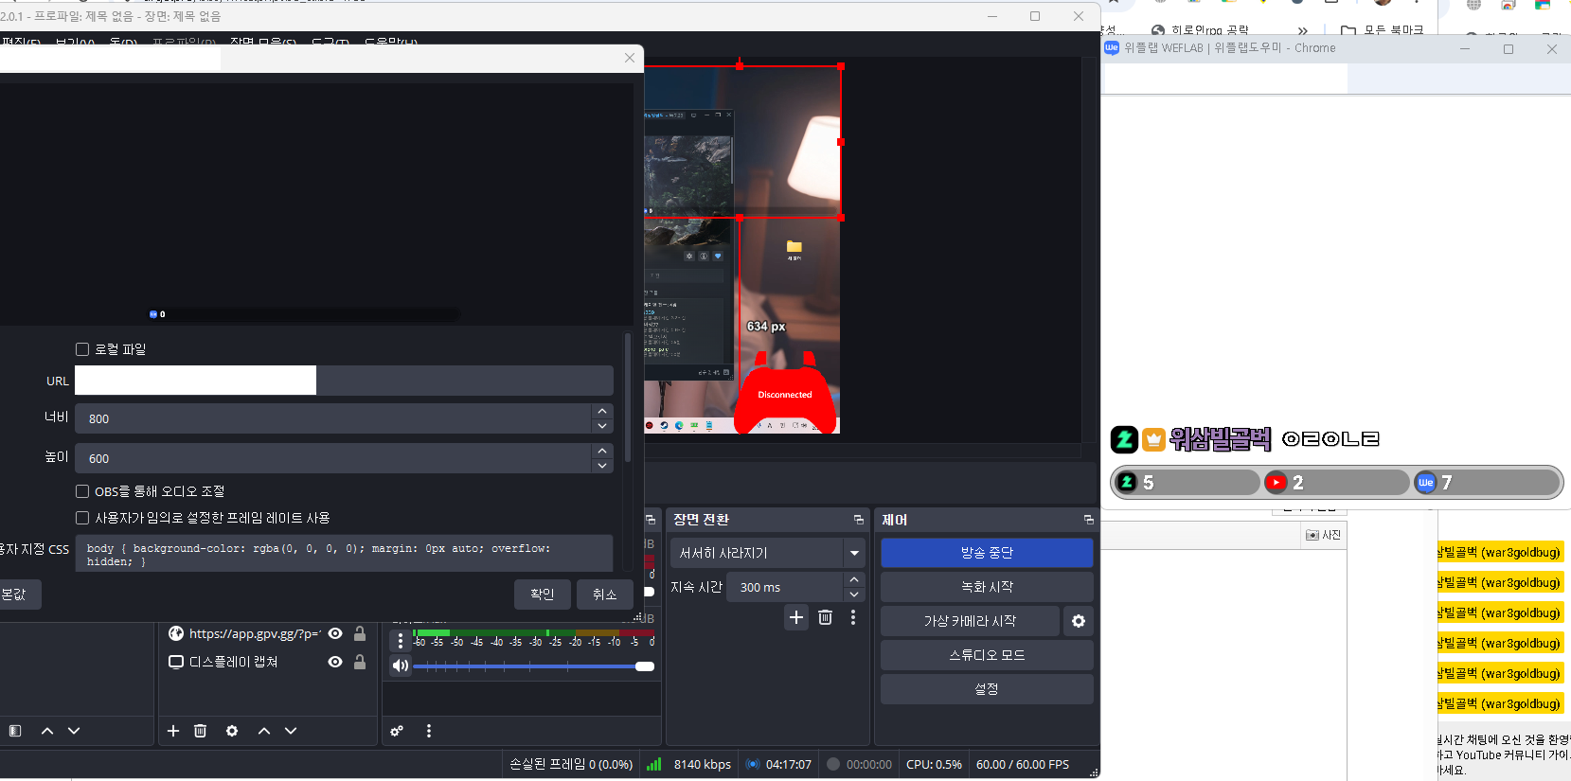The width and height of the screenshot is (1571, 781).
Task: Open the 서서히 사라지기 transition dropdown
Action: click(x=854, y=553)
